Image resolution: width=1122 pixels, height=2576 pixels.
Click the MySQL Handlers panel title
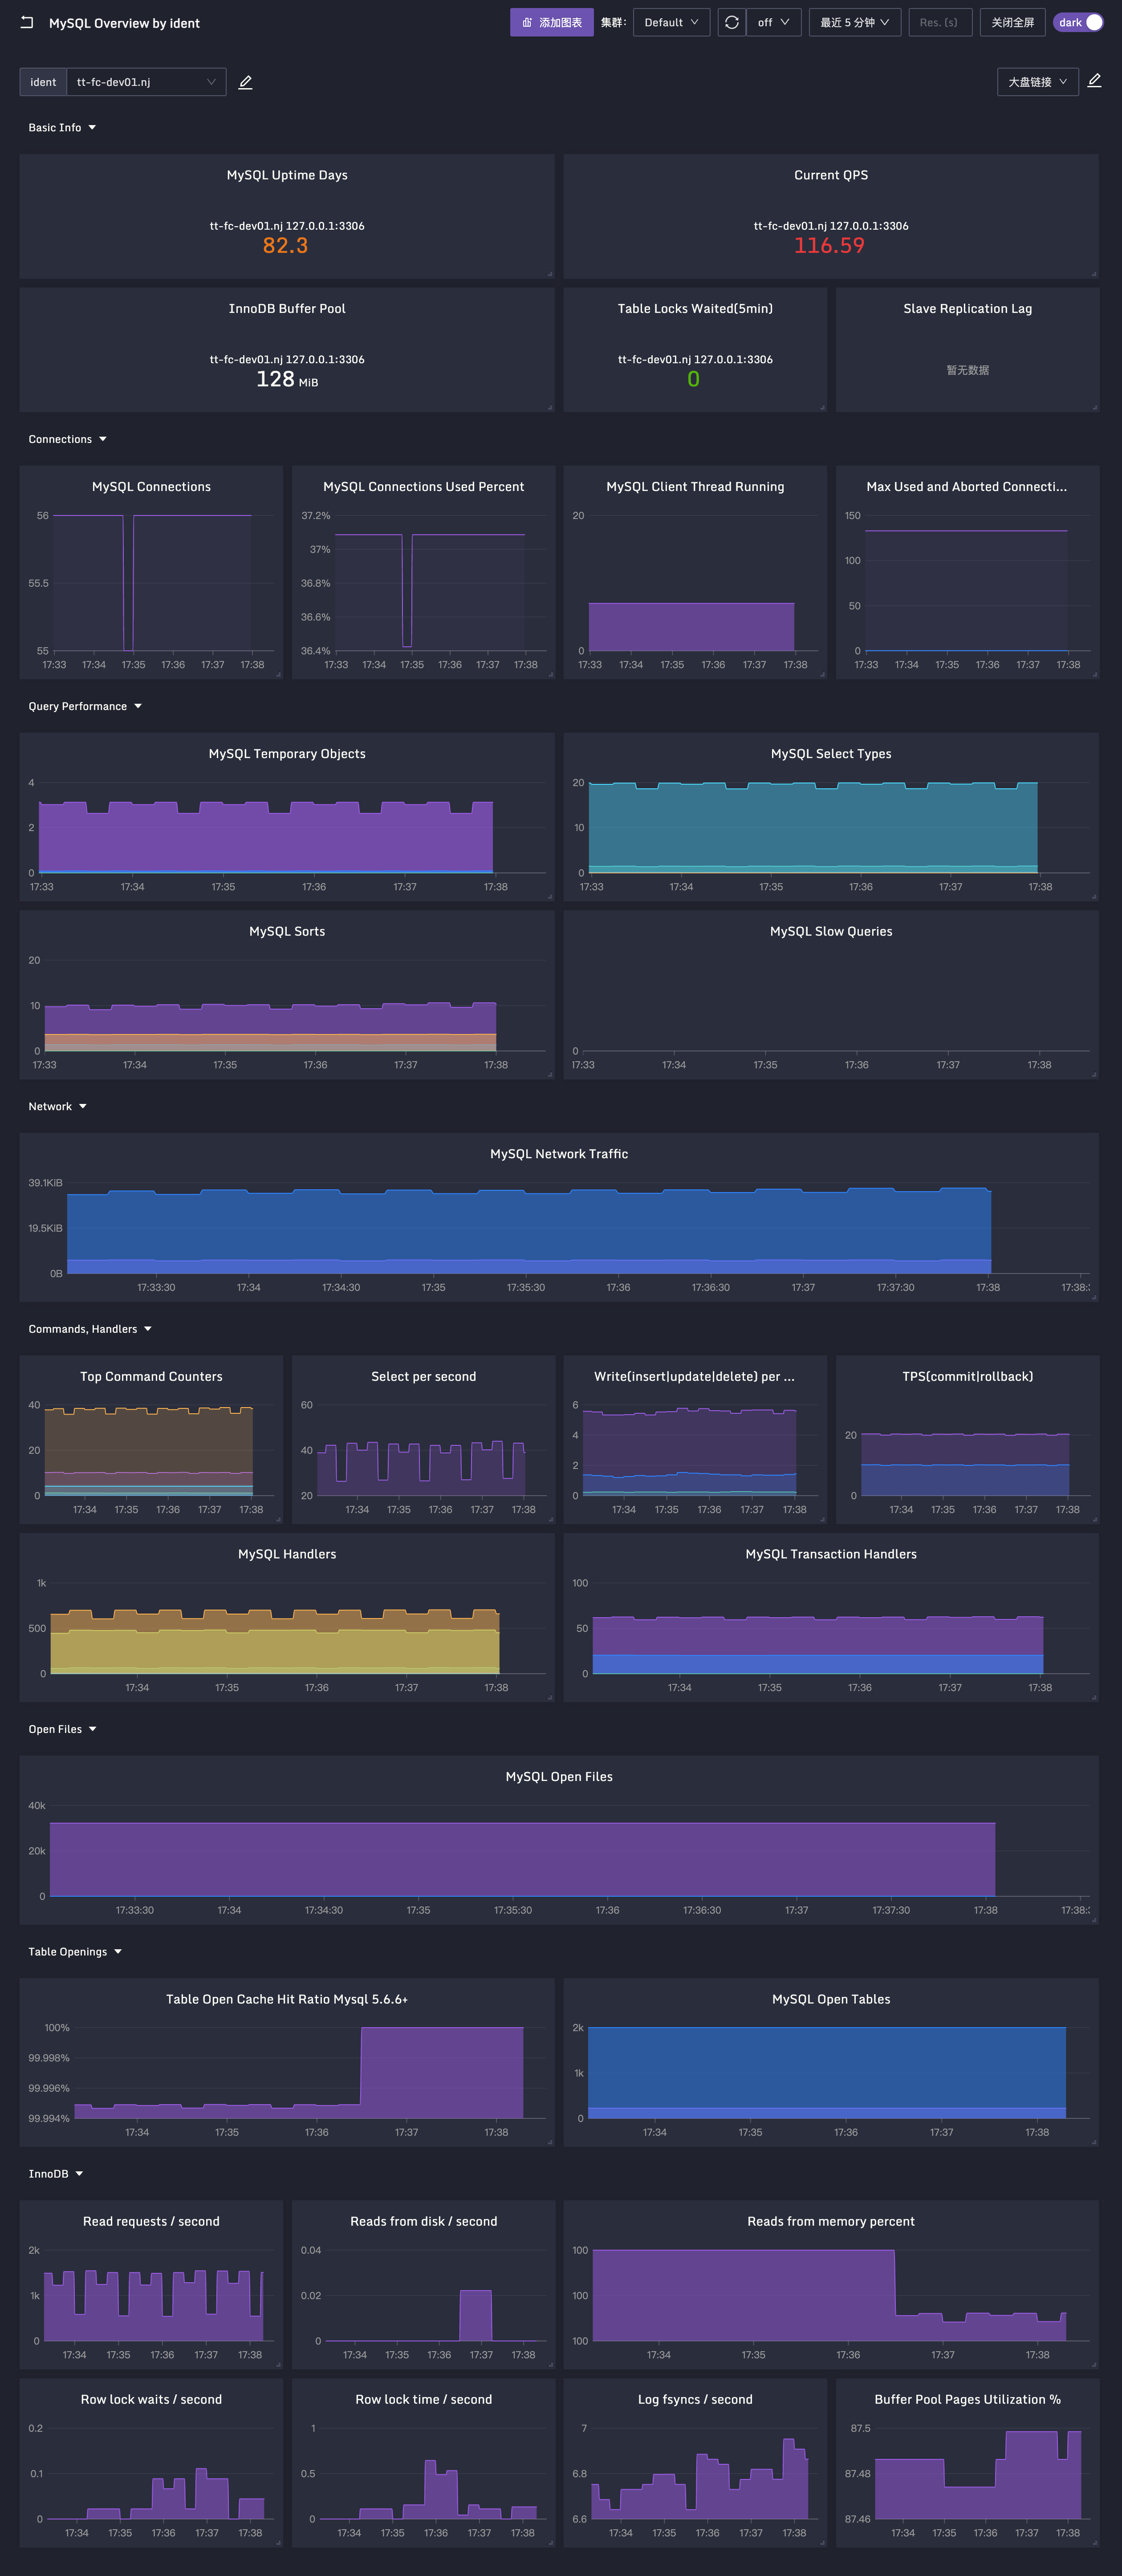[287, 1554]
